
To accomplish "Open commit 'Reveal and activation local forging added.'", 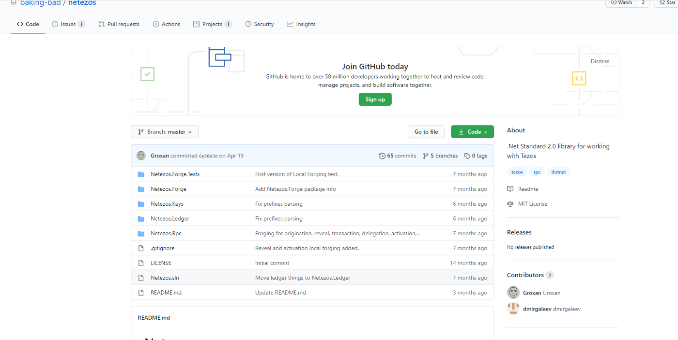I will [x=307, y=248].
